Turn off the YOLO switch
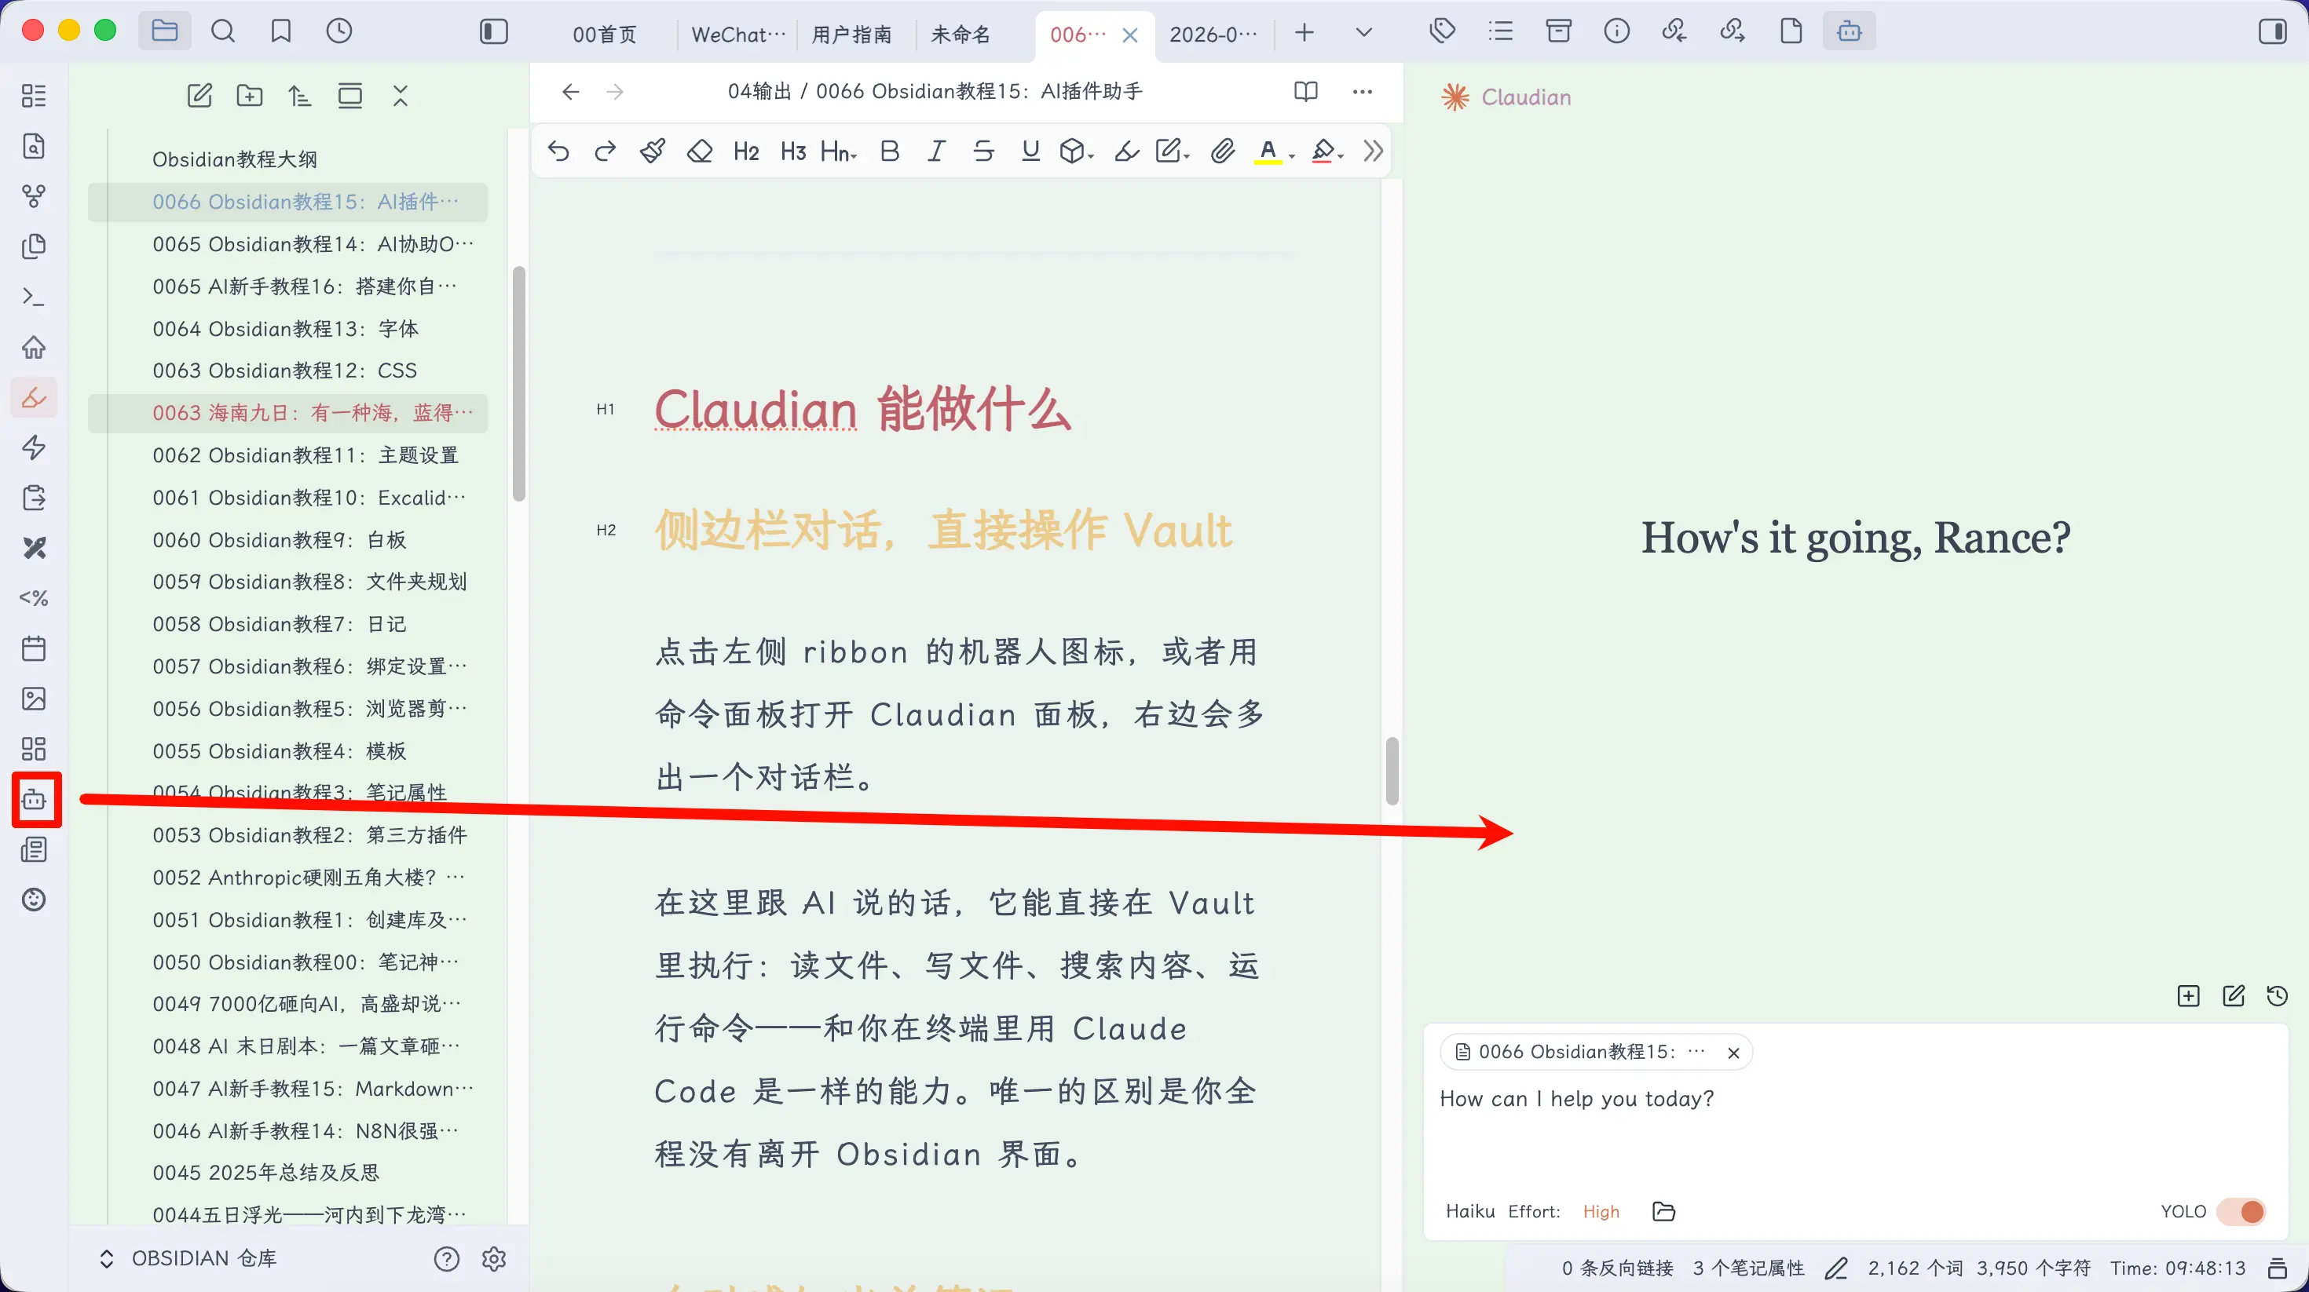Screen dimensions: 2309x1292 pos(2240,1211)
